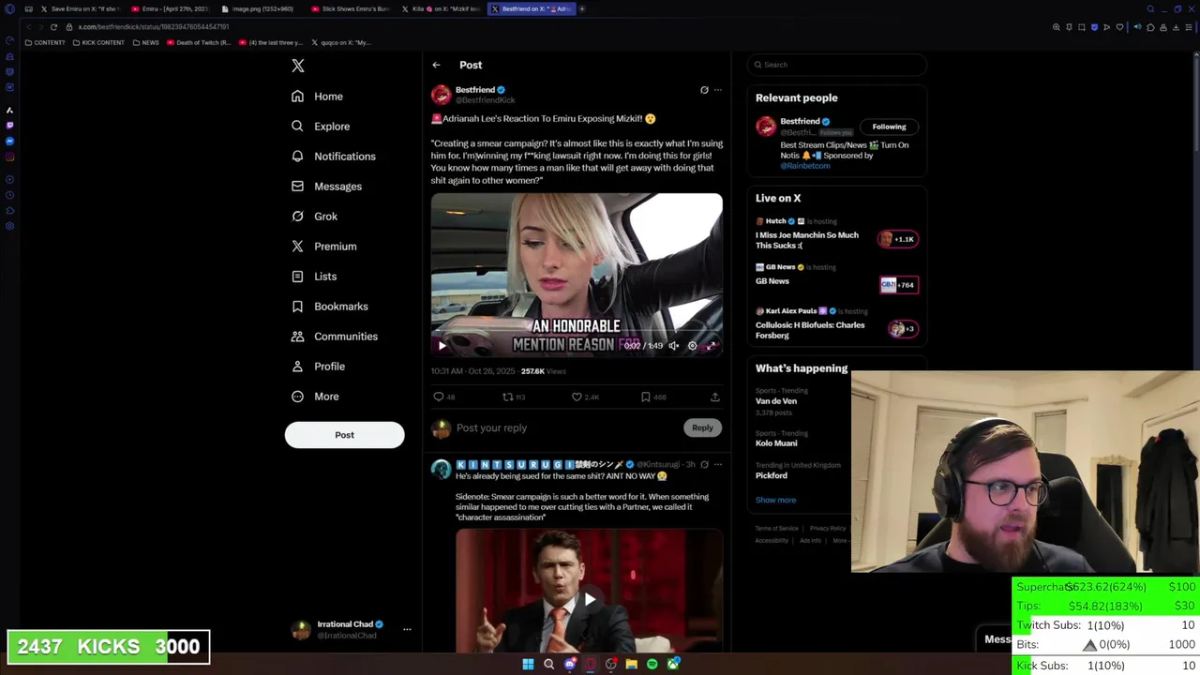
Task: Open Notifications in the sidebar
Action: pyautogui.click(x=333, y=157)
